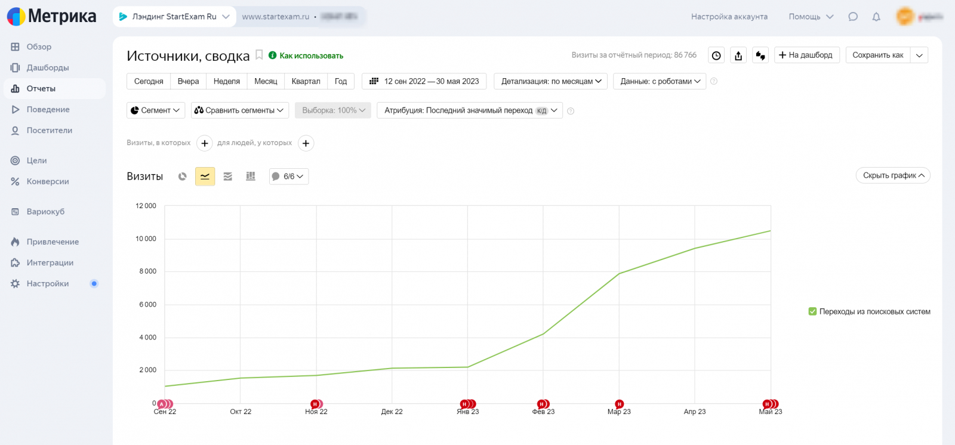Viewport: 955px width, 445px height.
Task: Click the help icon beside Данные: с роботами
Action: (x=714, y=81)
